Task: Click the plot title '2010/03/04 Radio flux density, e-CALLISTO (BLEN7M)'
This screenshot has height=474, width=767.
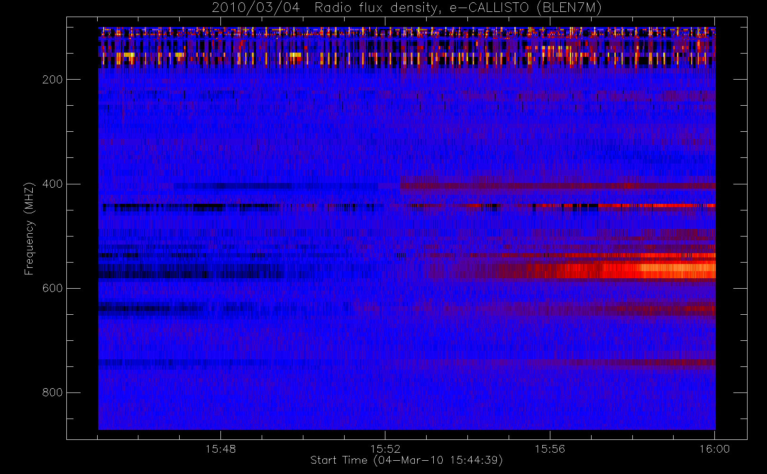Action: (406, 8)
